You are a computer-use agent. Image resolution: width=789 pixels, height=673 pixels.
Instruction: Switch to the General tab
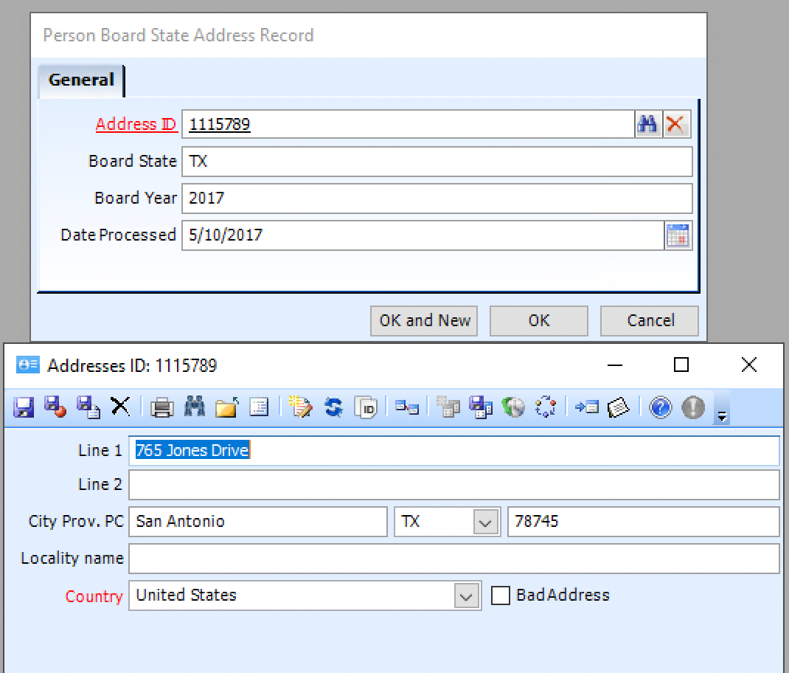click(81, 80)
